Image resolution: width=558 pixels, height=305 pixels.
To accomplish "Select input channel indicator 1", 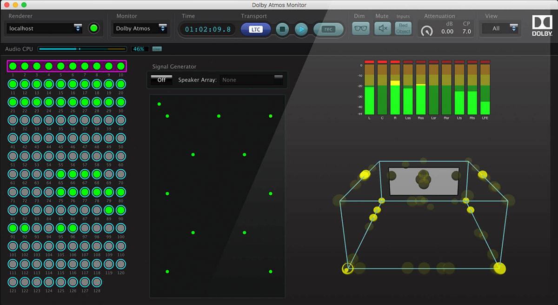I will [x=13, y=66].
